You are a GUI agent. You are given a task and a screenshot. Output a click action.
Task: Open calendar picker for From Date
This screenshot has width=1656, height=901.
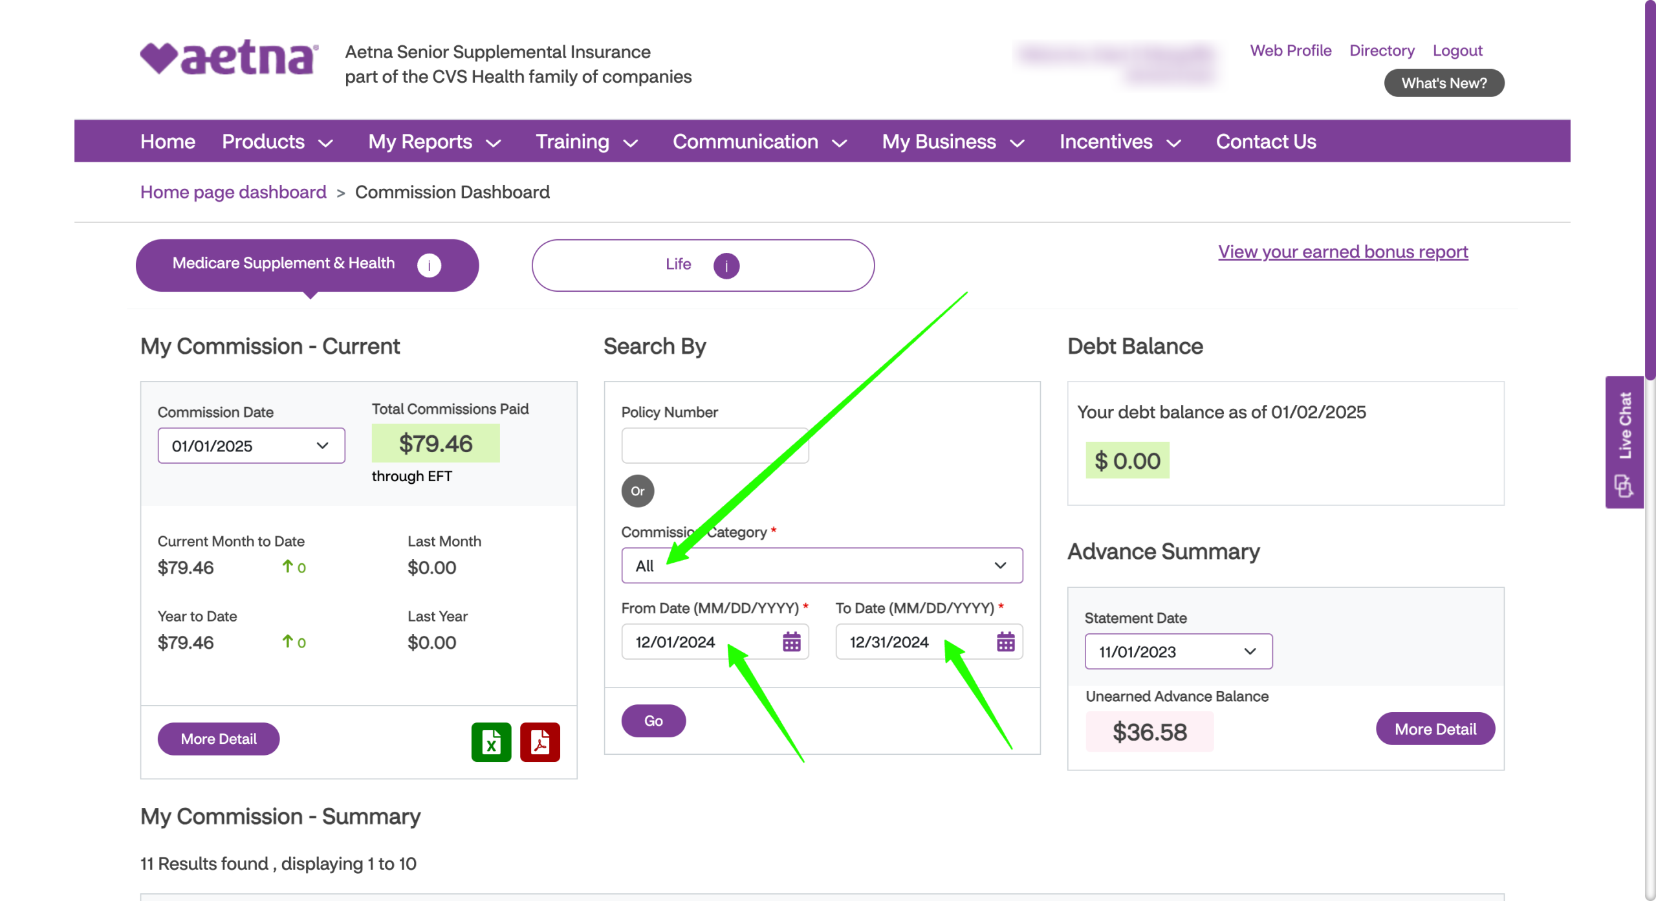(x=791, y=642)
